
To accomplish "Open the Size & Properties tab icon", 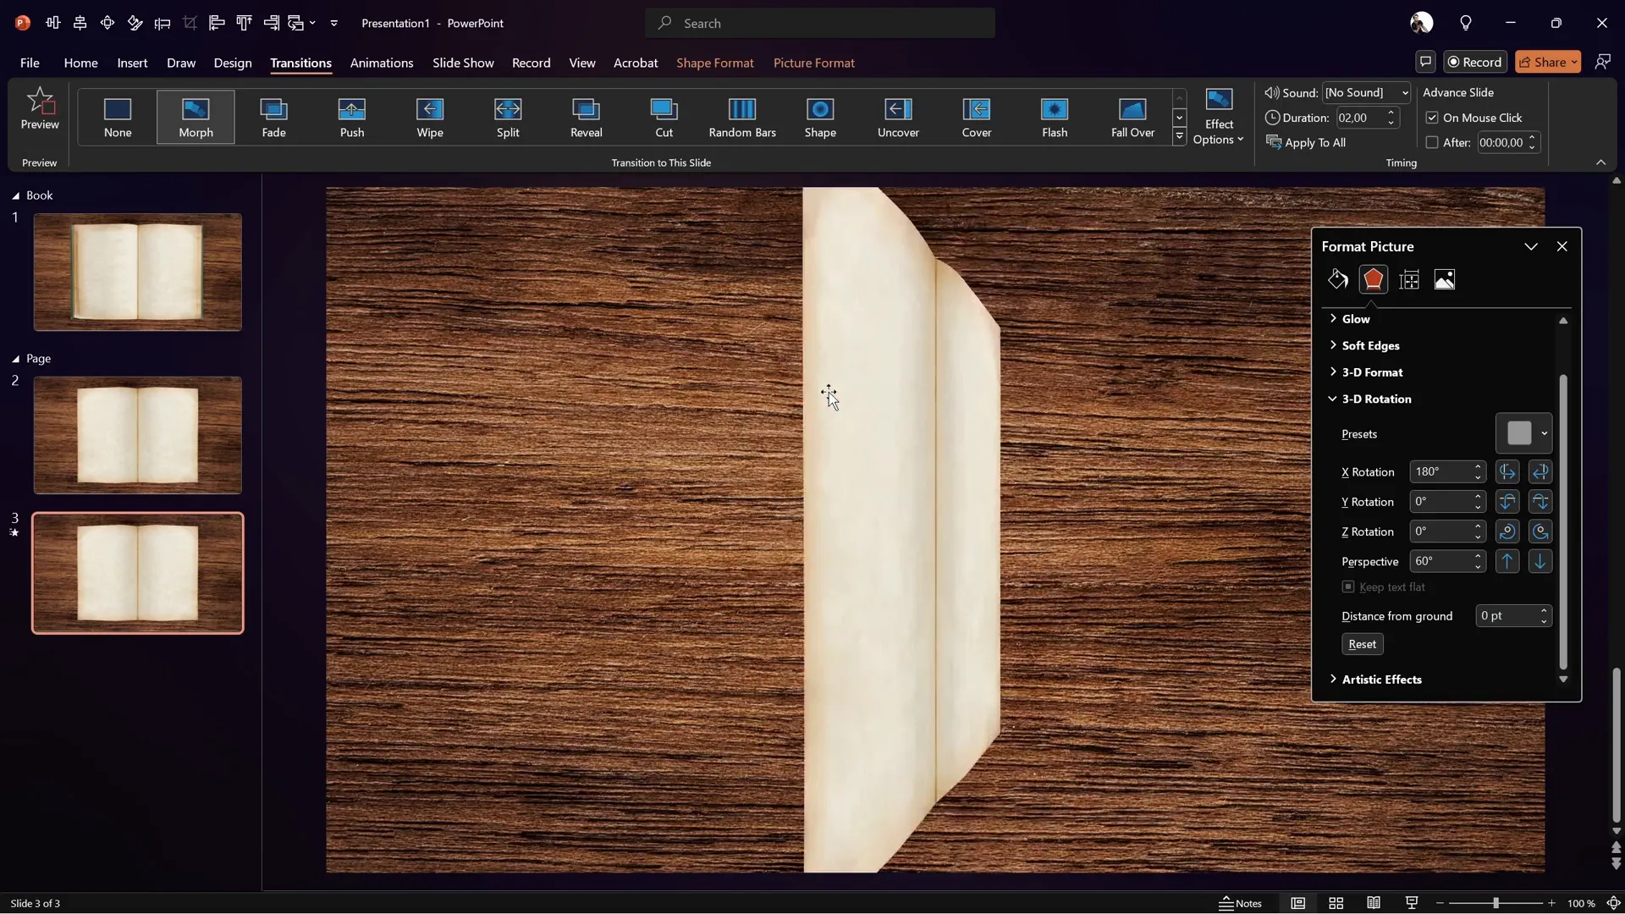I will pyautogui.click(x=1409, y=279).
